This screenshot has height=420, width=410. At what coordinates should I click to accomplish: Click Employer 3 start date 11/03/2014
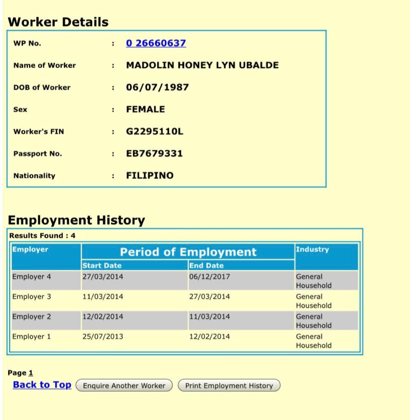(x=102, y=297)
